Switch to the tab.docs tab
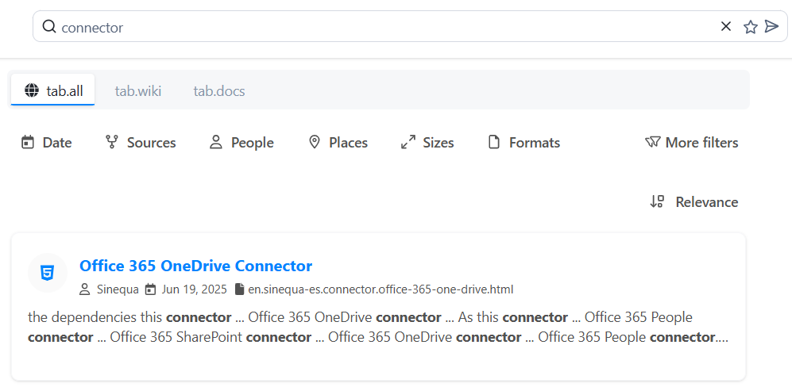 tap(219, 91)
